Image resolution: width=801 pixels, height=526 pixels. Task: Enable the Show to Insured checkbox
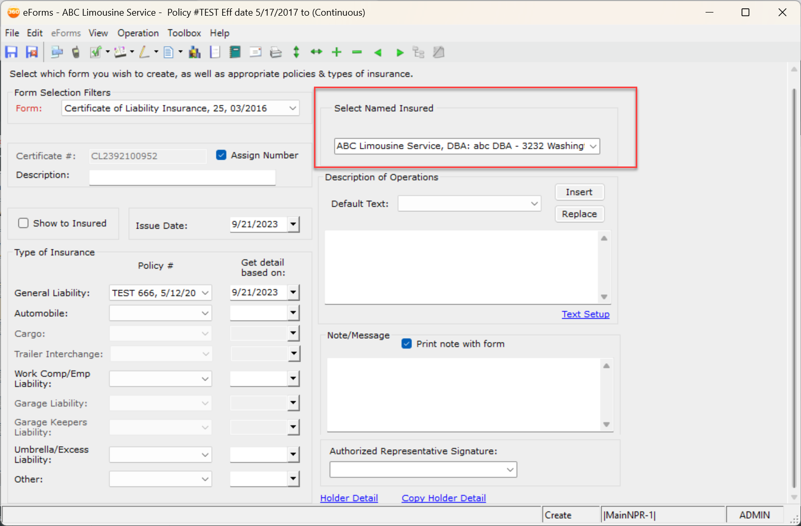(x=23, y=223)
